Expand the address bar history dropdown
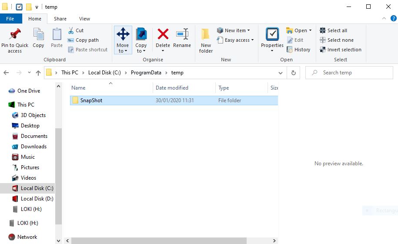Screen dimensions: 398x244 [x=281, y=73]
